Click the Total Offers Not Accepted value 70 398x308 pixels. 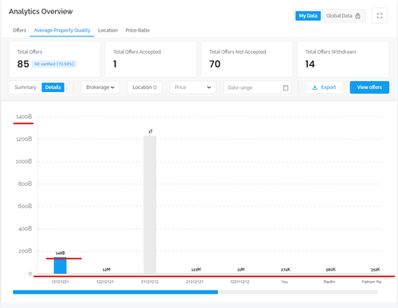click(215, 64)
